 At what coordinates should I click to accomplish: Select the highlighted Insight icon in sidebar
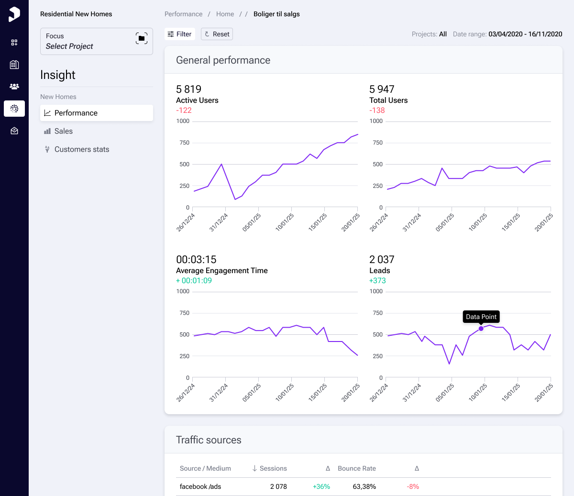14,109
